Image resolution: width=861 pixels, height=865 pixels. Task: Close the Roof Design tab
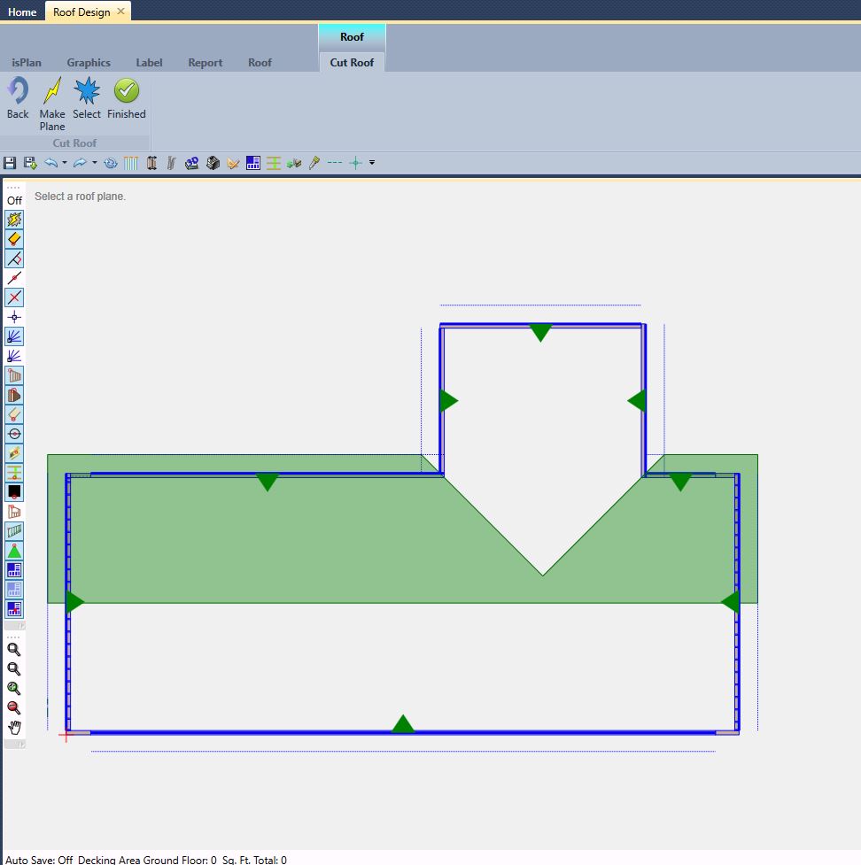click(121, 12)
